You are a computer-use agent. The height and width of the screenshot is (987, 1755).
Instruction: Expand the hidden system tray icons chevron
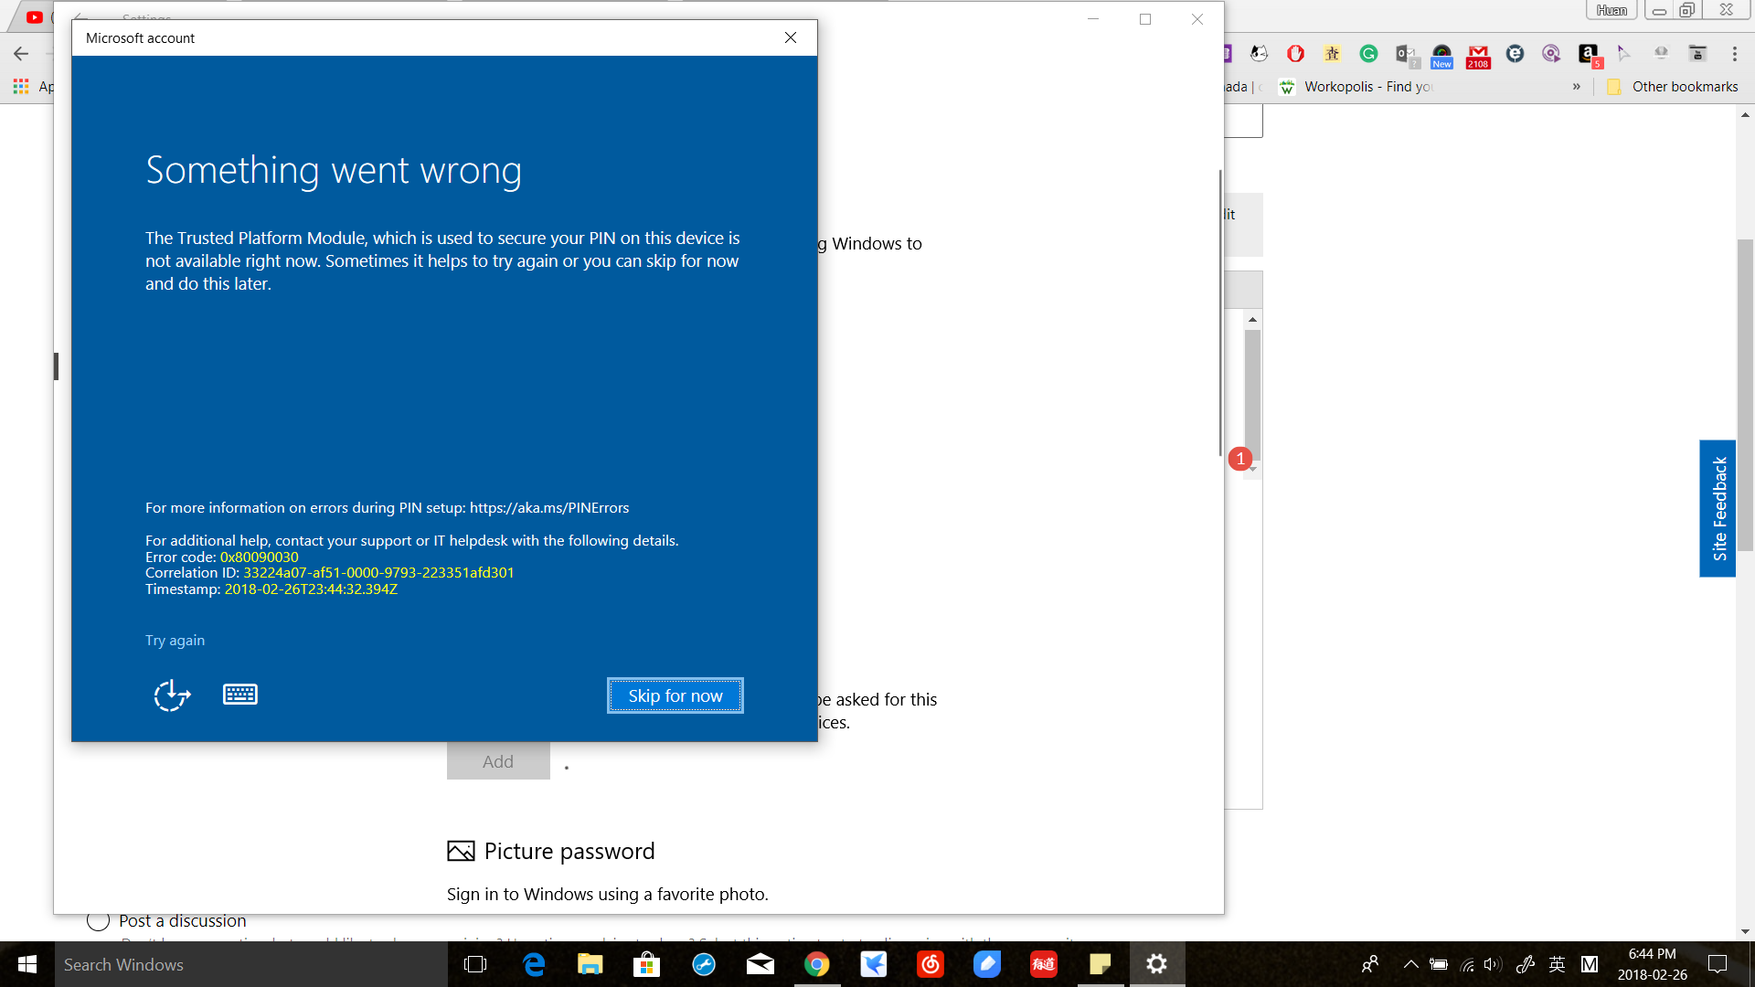pos(1410,964)
